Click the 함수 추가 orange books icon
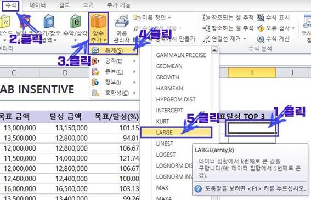This screenshot has width=311, height=200. tap(98, 21)
